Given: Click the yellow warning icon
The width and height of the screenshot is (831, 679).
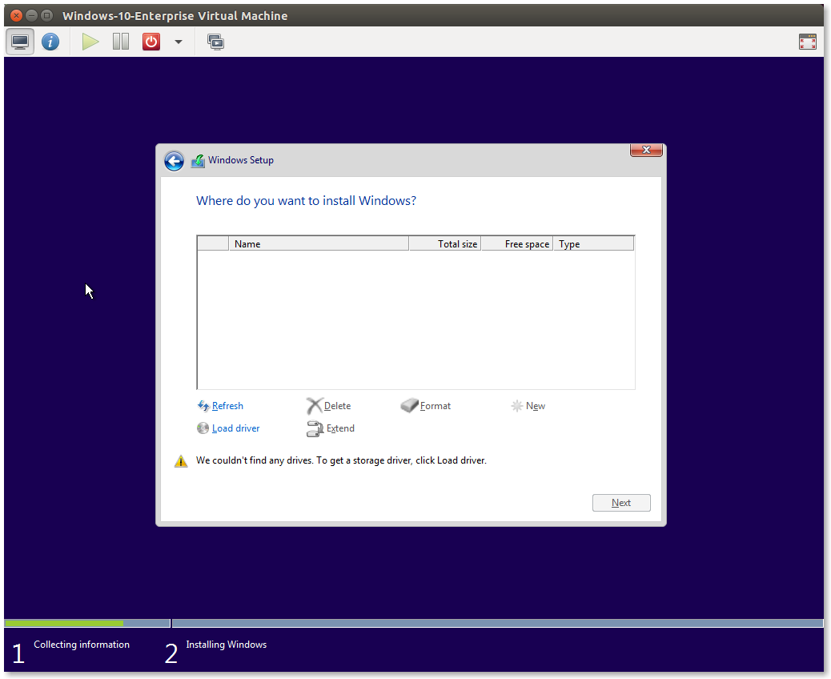Looking at the screenshot, I should pyautogui.click(x=181, y=461).
